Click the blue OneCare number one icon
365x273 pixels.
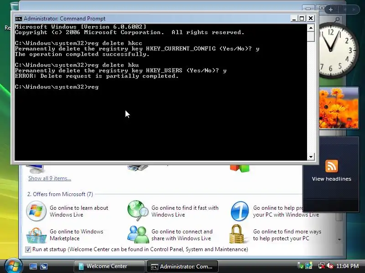pos(240,211)
